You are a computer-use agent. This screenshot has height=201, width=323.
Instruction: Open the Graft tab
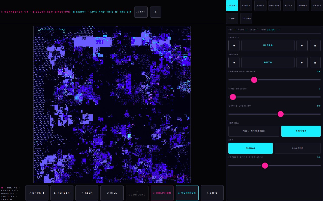coord(303,6)
